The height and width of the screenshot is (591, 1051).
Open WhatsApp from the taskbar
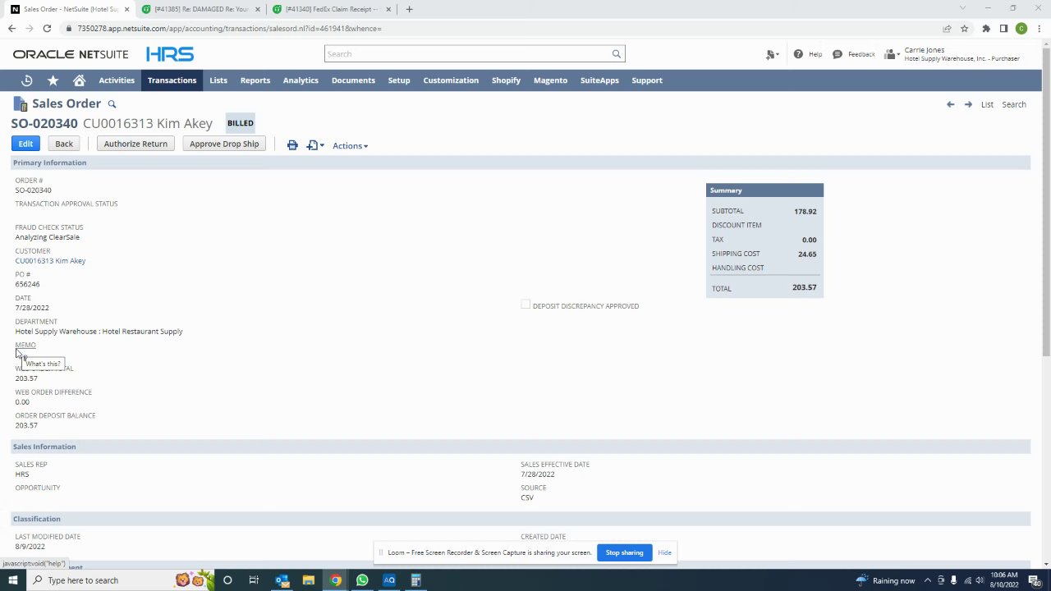point(362,580)
